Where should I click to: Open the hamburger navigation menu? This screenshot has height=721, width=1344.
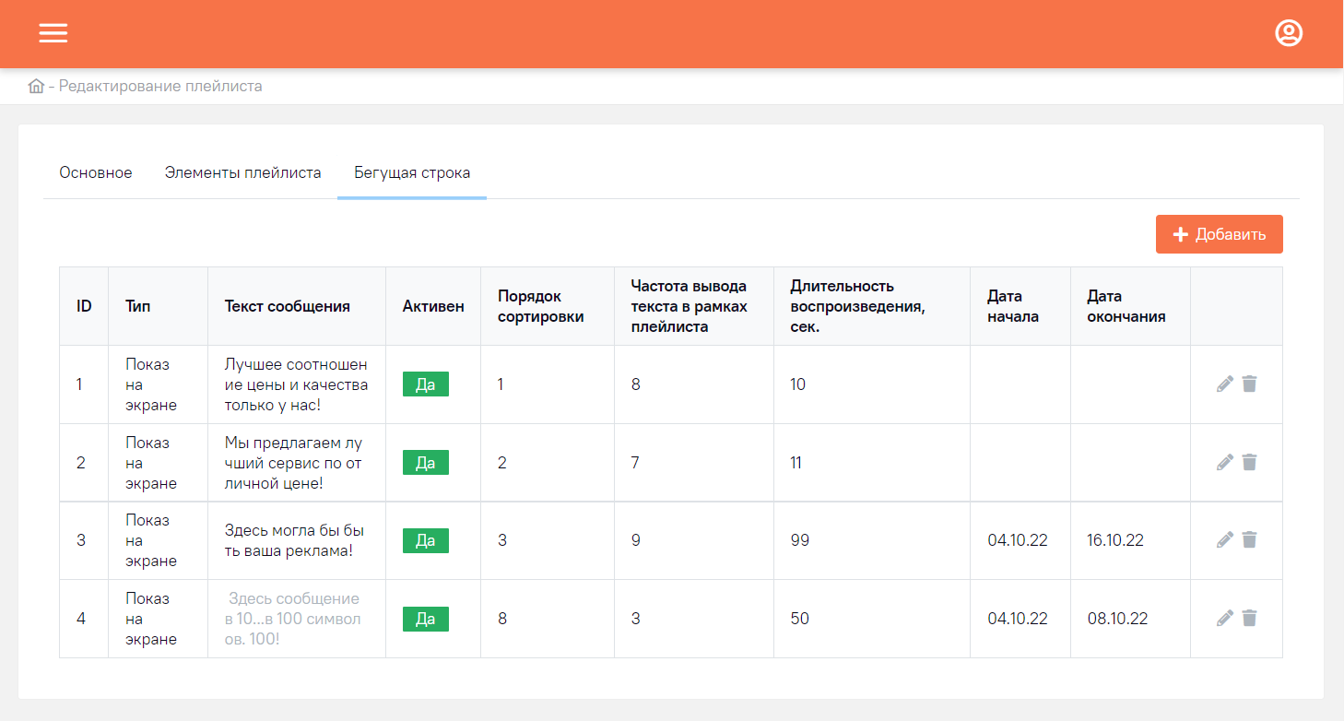tap(53, 33)
